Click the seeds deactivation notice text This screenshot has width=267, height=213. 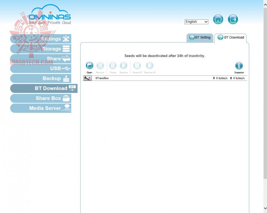pyautogui.click(x=165, y=56)
